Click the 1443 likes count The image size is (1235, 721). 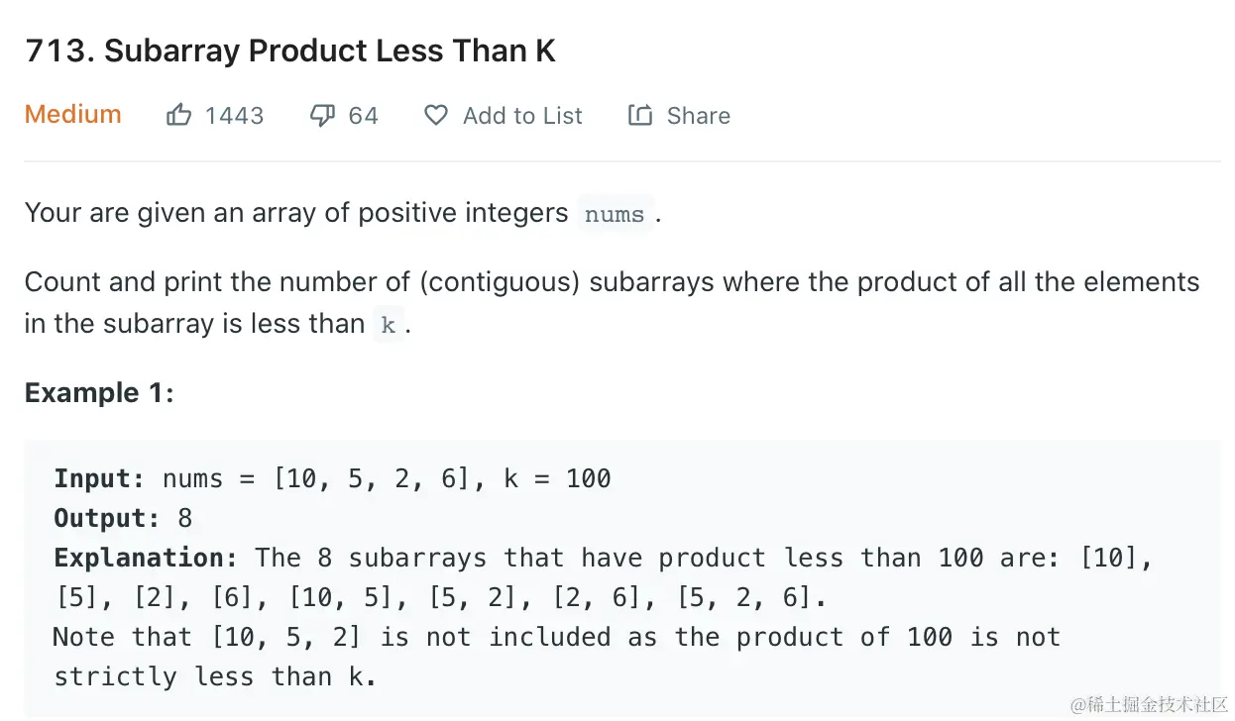pyautogui.click(x=235, y=116)
